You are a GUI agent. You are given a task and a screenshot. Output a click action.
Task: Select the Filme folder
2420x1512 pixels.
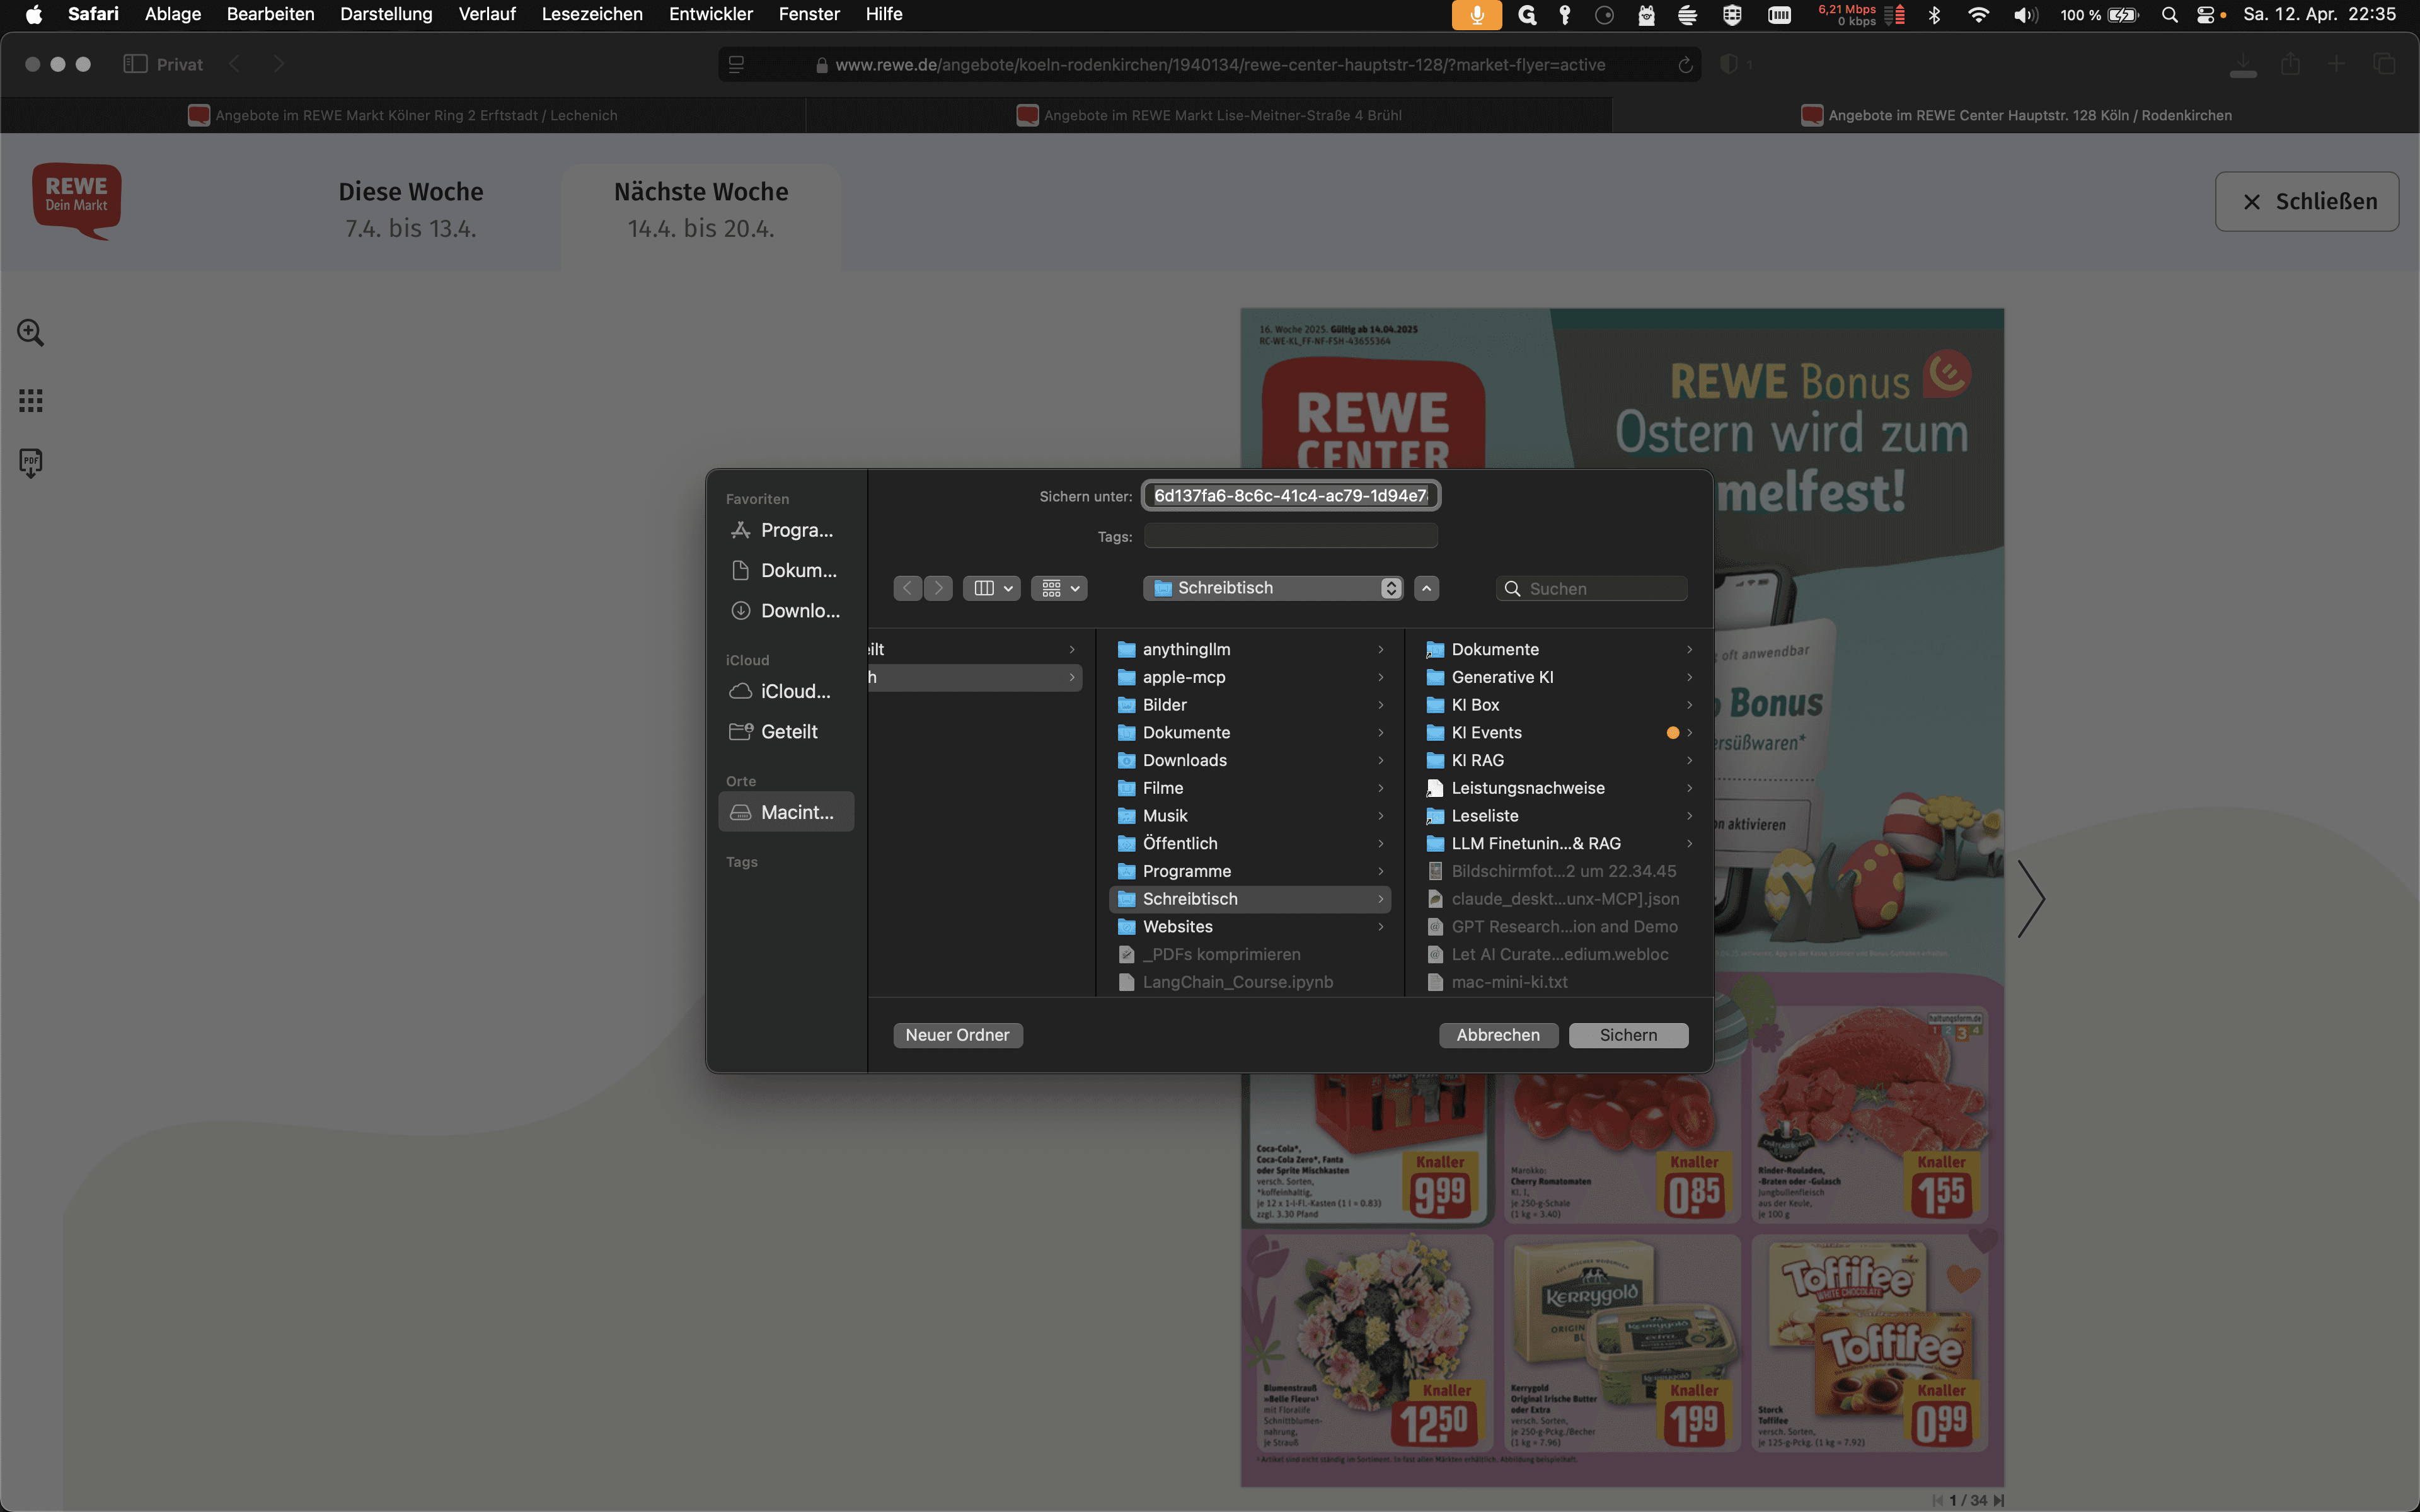click(x=1250, y=788)
